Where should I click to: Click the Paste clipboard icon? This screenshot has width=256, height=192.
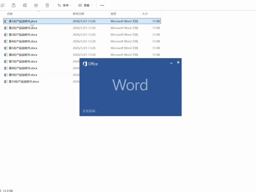click(14, 5)
